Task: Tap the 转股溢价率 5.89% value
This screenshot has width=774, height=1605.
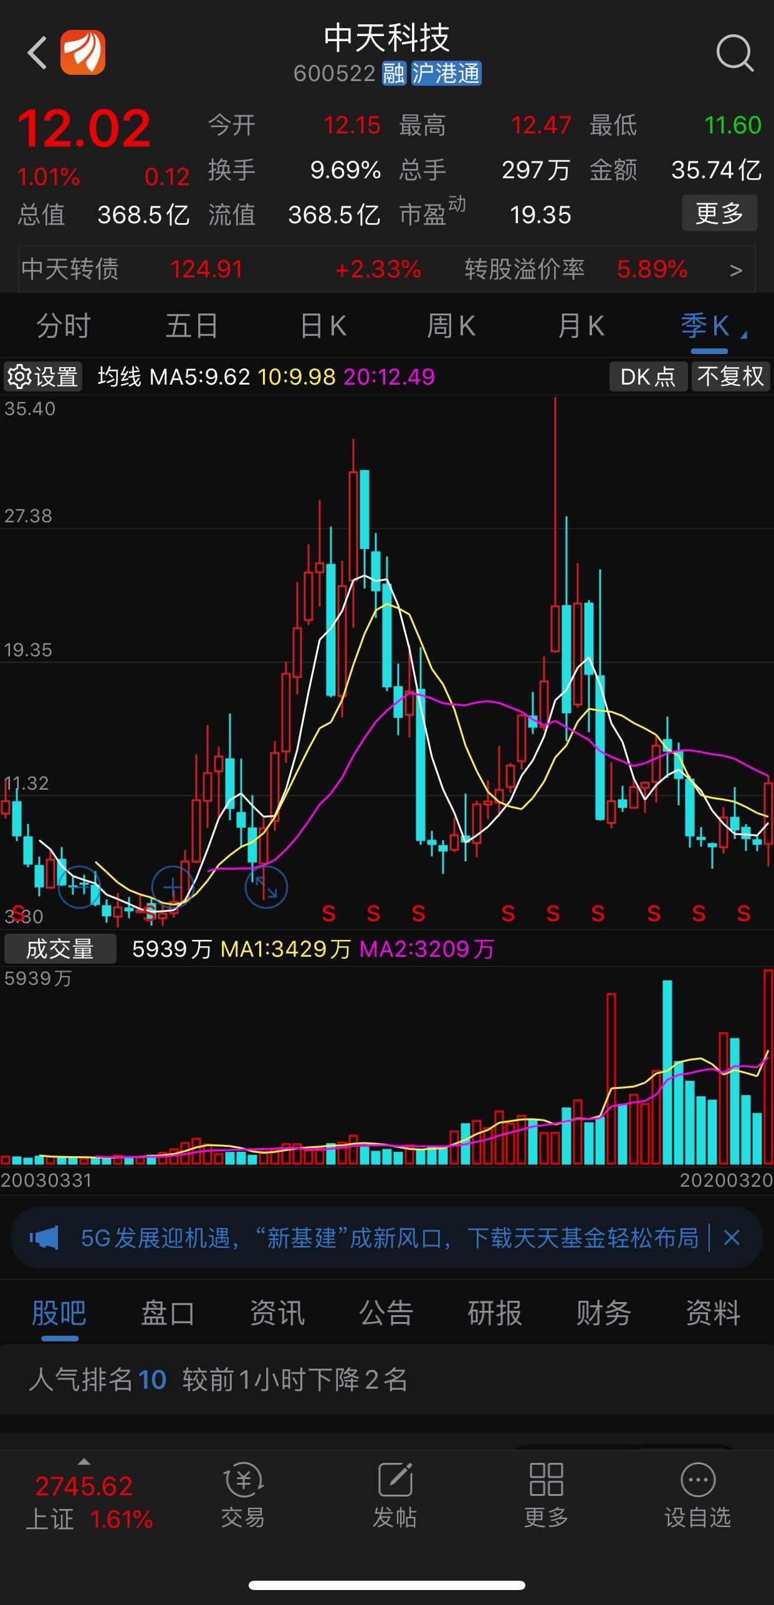Action: 652,270
